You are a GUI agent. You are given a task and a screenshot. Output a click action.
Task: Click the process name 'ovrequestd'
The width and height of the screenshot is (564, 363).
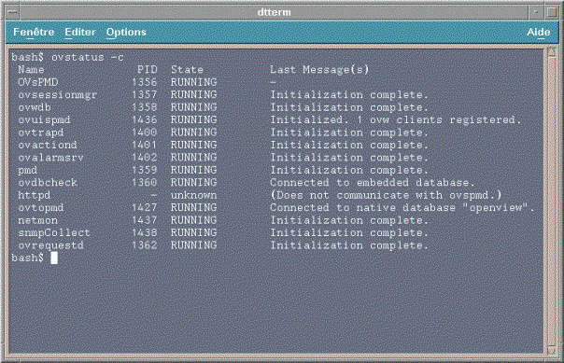pos(50,245)
